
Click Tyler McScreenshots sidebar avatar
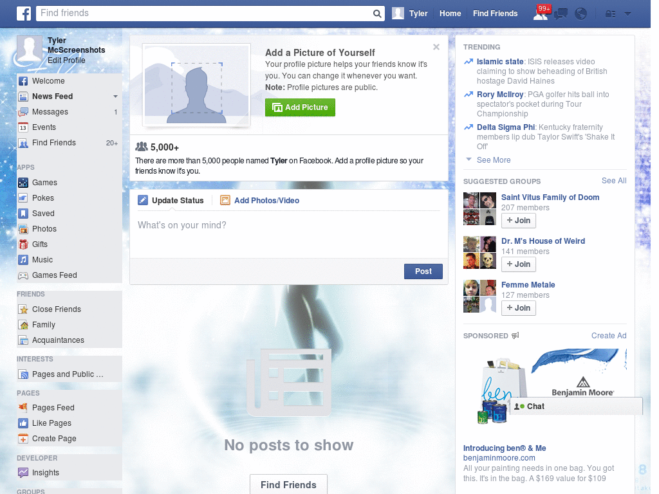30,50
